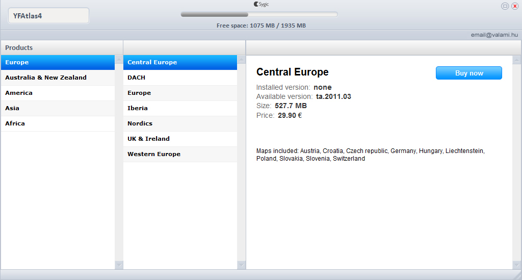Click the free space progress bar
This screenshot has width=522, height=280.
point(259,15)
